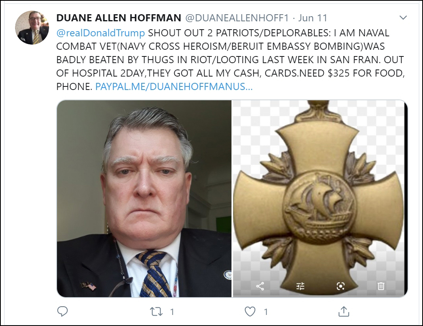The height and width of the screenshot is (326, 423).
Task: Open the selfie photo of man in suit
Action: pos(144,199)
